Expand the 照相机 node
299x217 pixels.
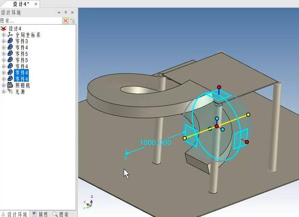pos(3,85)
